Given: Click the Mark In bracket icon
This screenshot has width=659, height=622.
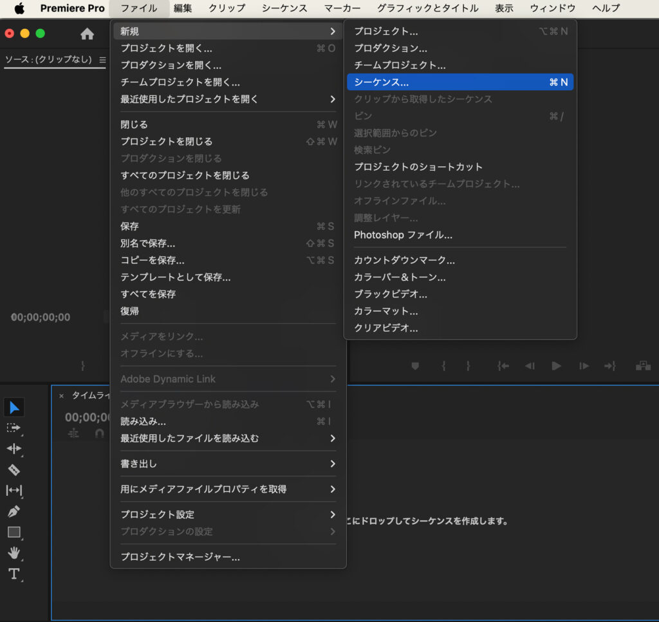Looking at the screenshot, I should tap(443, 366).
